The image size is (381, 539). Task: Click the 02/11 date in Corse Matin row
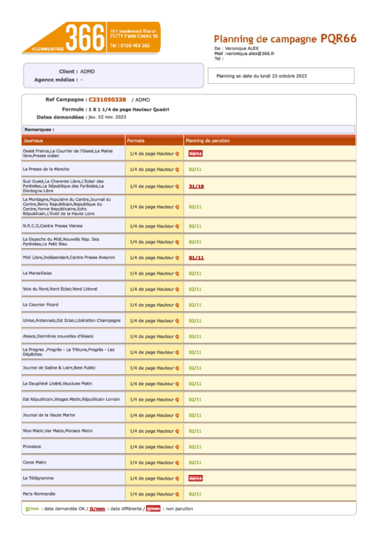pos(195,463)
